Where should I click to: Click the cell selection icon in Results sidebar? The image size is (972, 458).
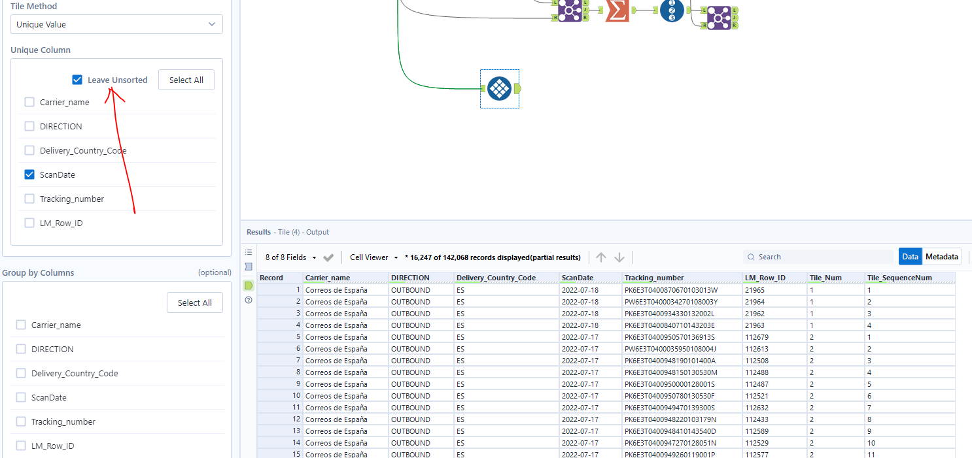249,267
